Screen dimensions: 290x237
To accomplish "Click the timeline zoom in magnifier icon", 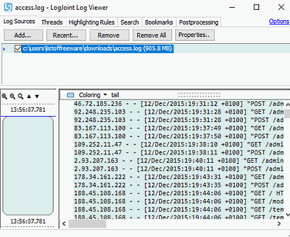I will coord(5,96).
